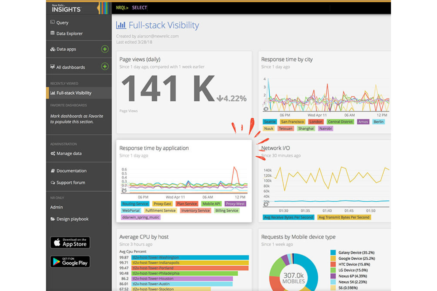Toggle the Billing Service legend entry

pos(226,210)
